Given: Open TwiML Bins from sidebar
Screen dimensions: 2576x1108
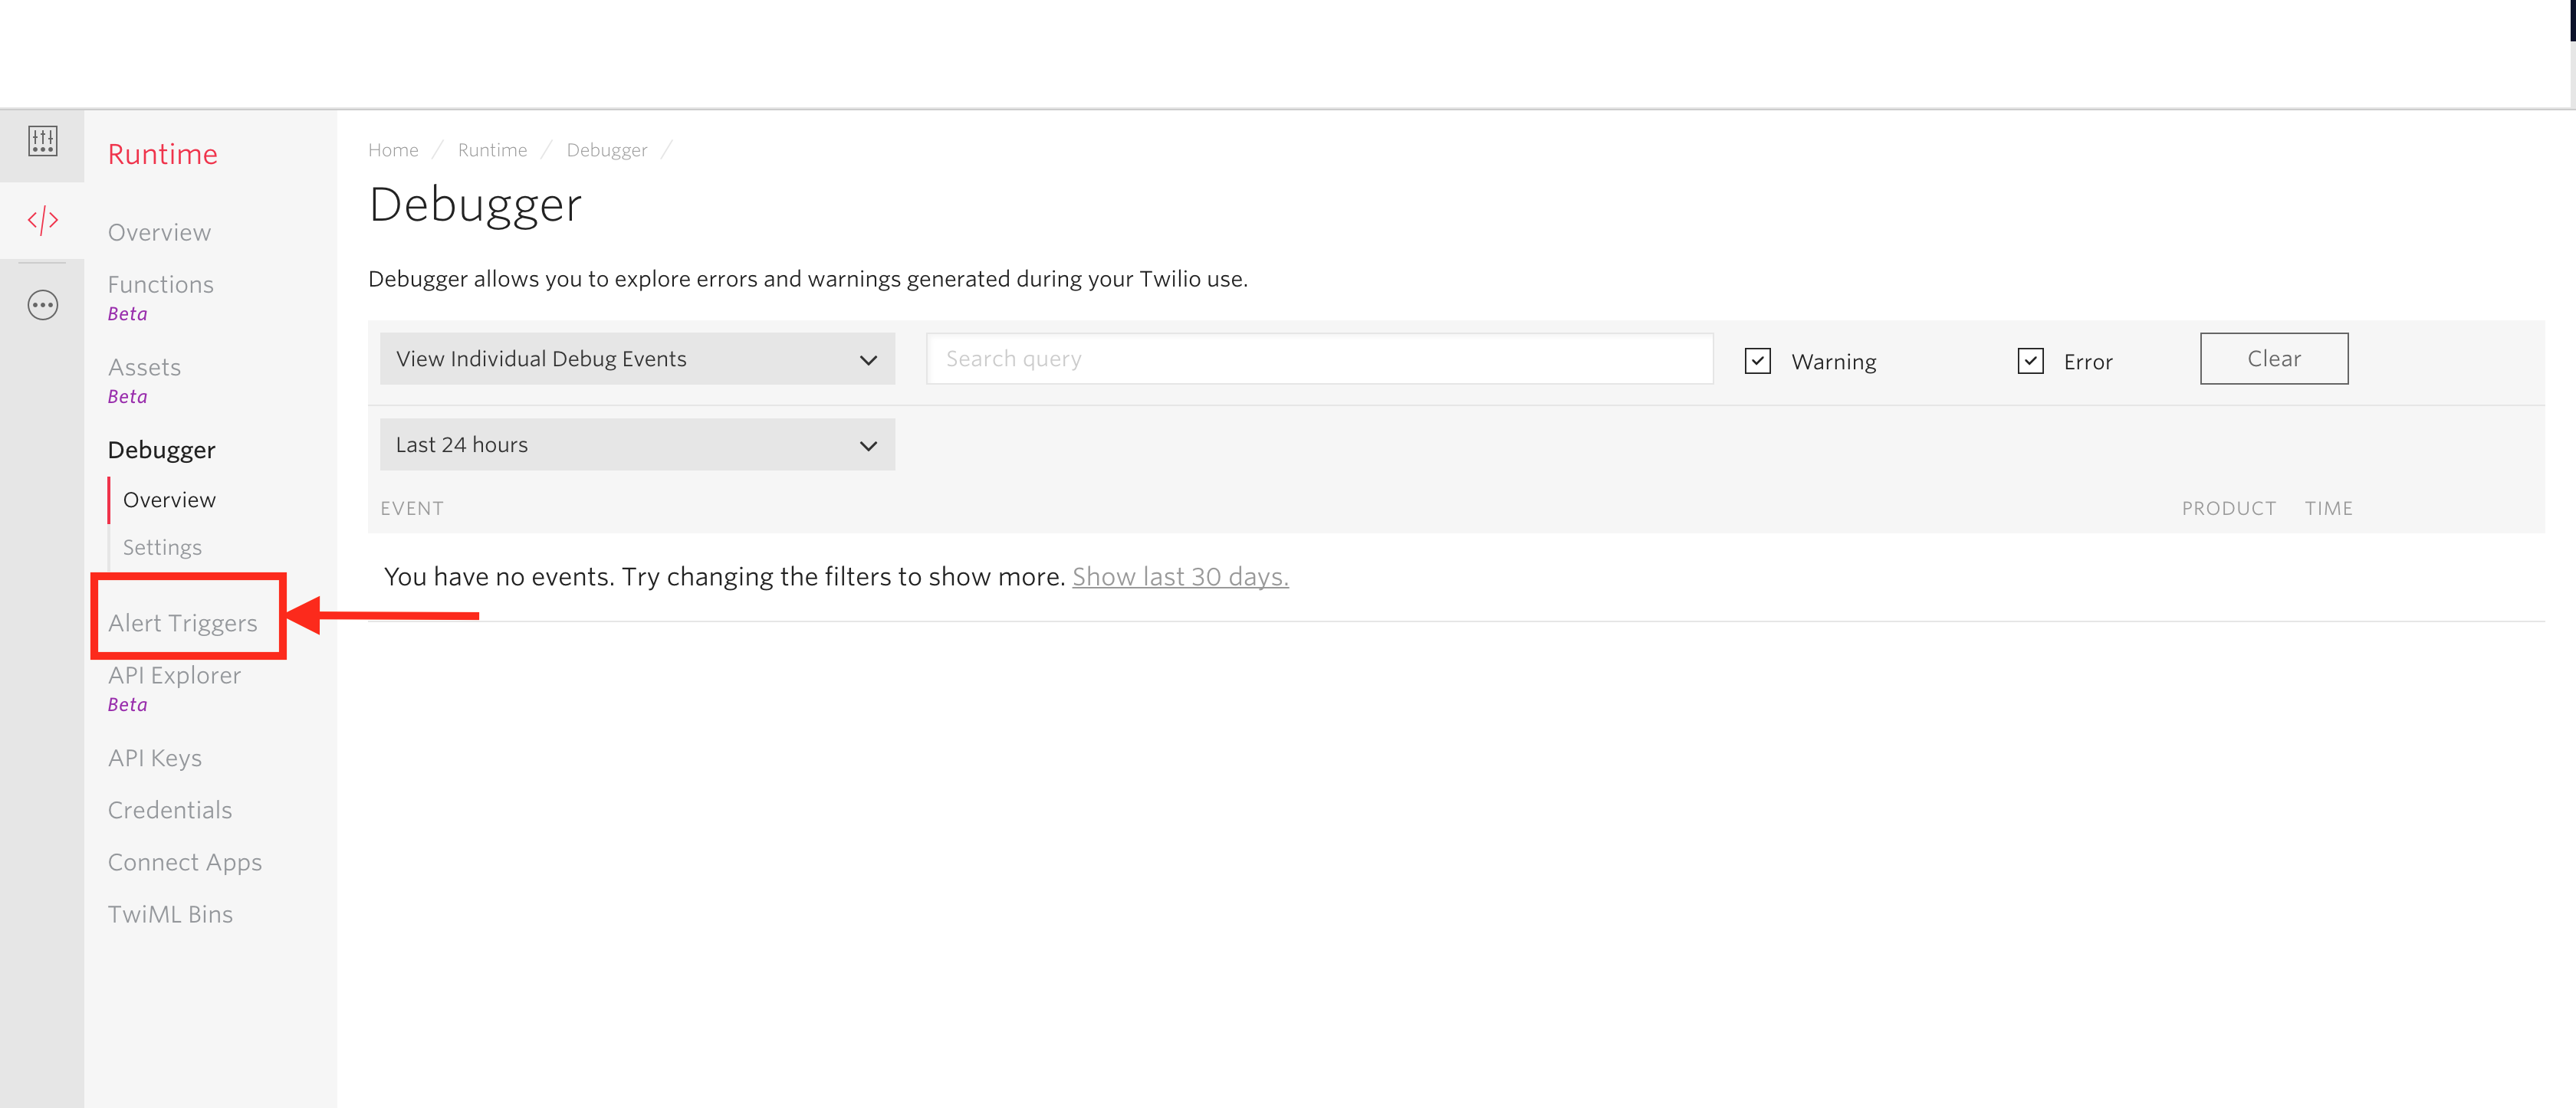Looking at the screenshot, I should pyautogui.click(x=171, y=914).
